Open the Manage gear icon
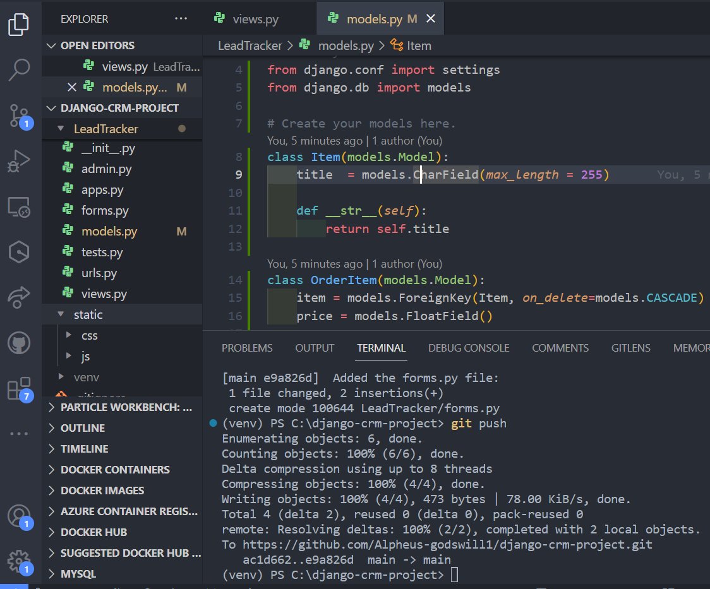Screen dimensions: 710x589 click(x=20, y=561)
